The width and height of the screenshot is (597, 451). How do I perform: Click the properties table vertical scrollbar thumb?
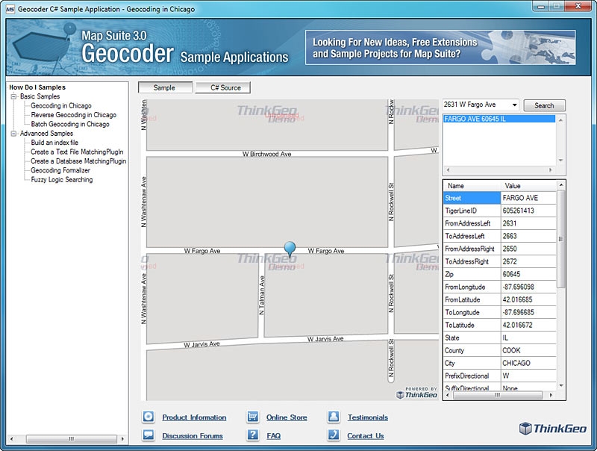[x=560, y=239]
